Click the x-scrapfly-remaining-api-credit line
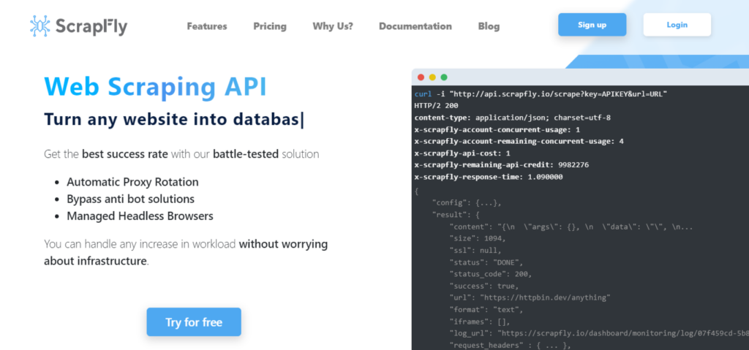Image resolution: width=749 pixels, height=350 pixels. (x=502, y=165)
